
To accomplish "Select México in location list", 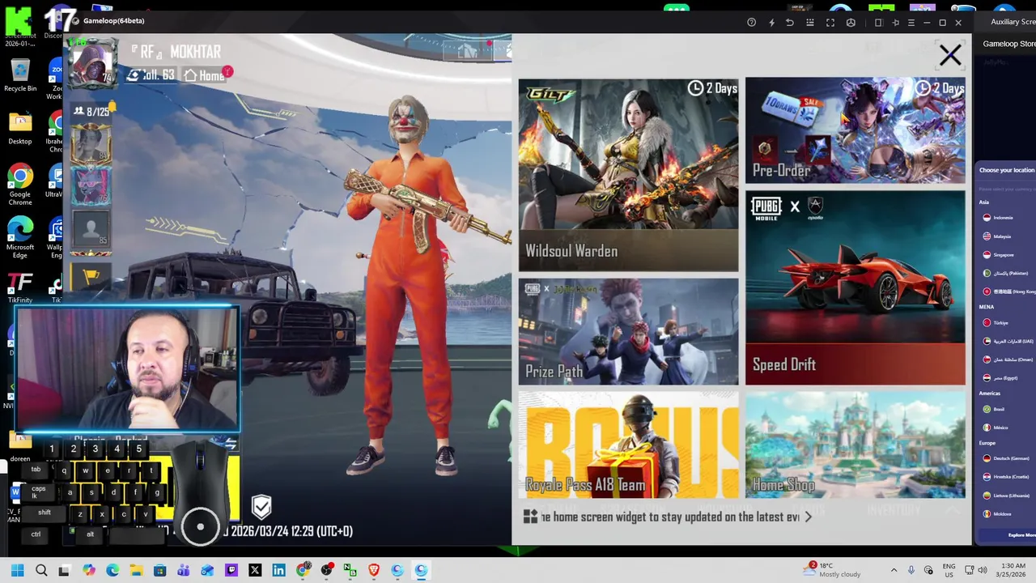I will click(996, 428).
